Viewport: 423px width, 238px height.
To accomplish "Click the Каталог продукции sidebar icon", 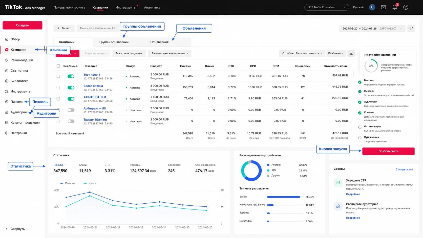I will (7, 122).
